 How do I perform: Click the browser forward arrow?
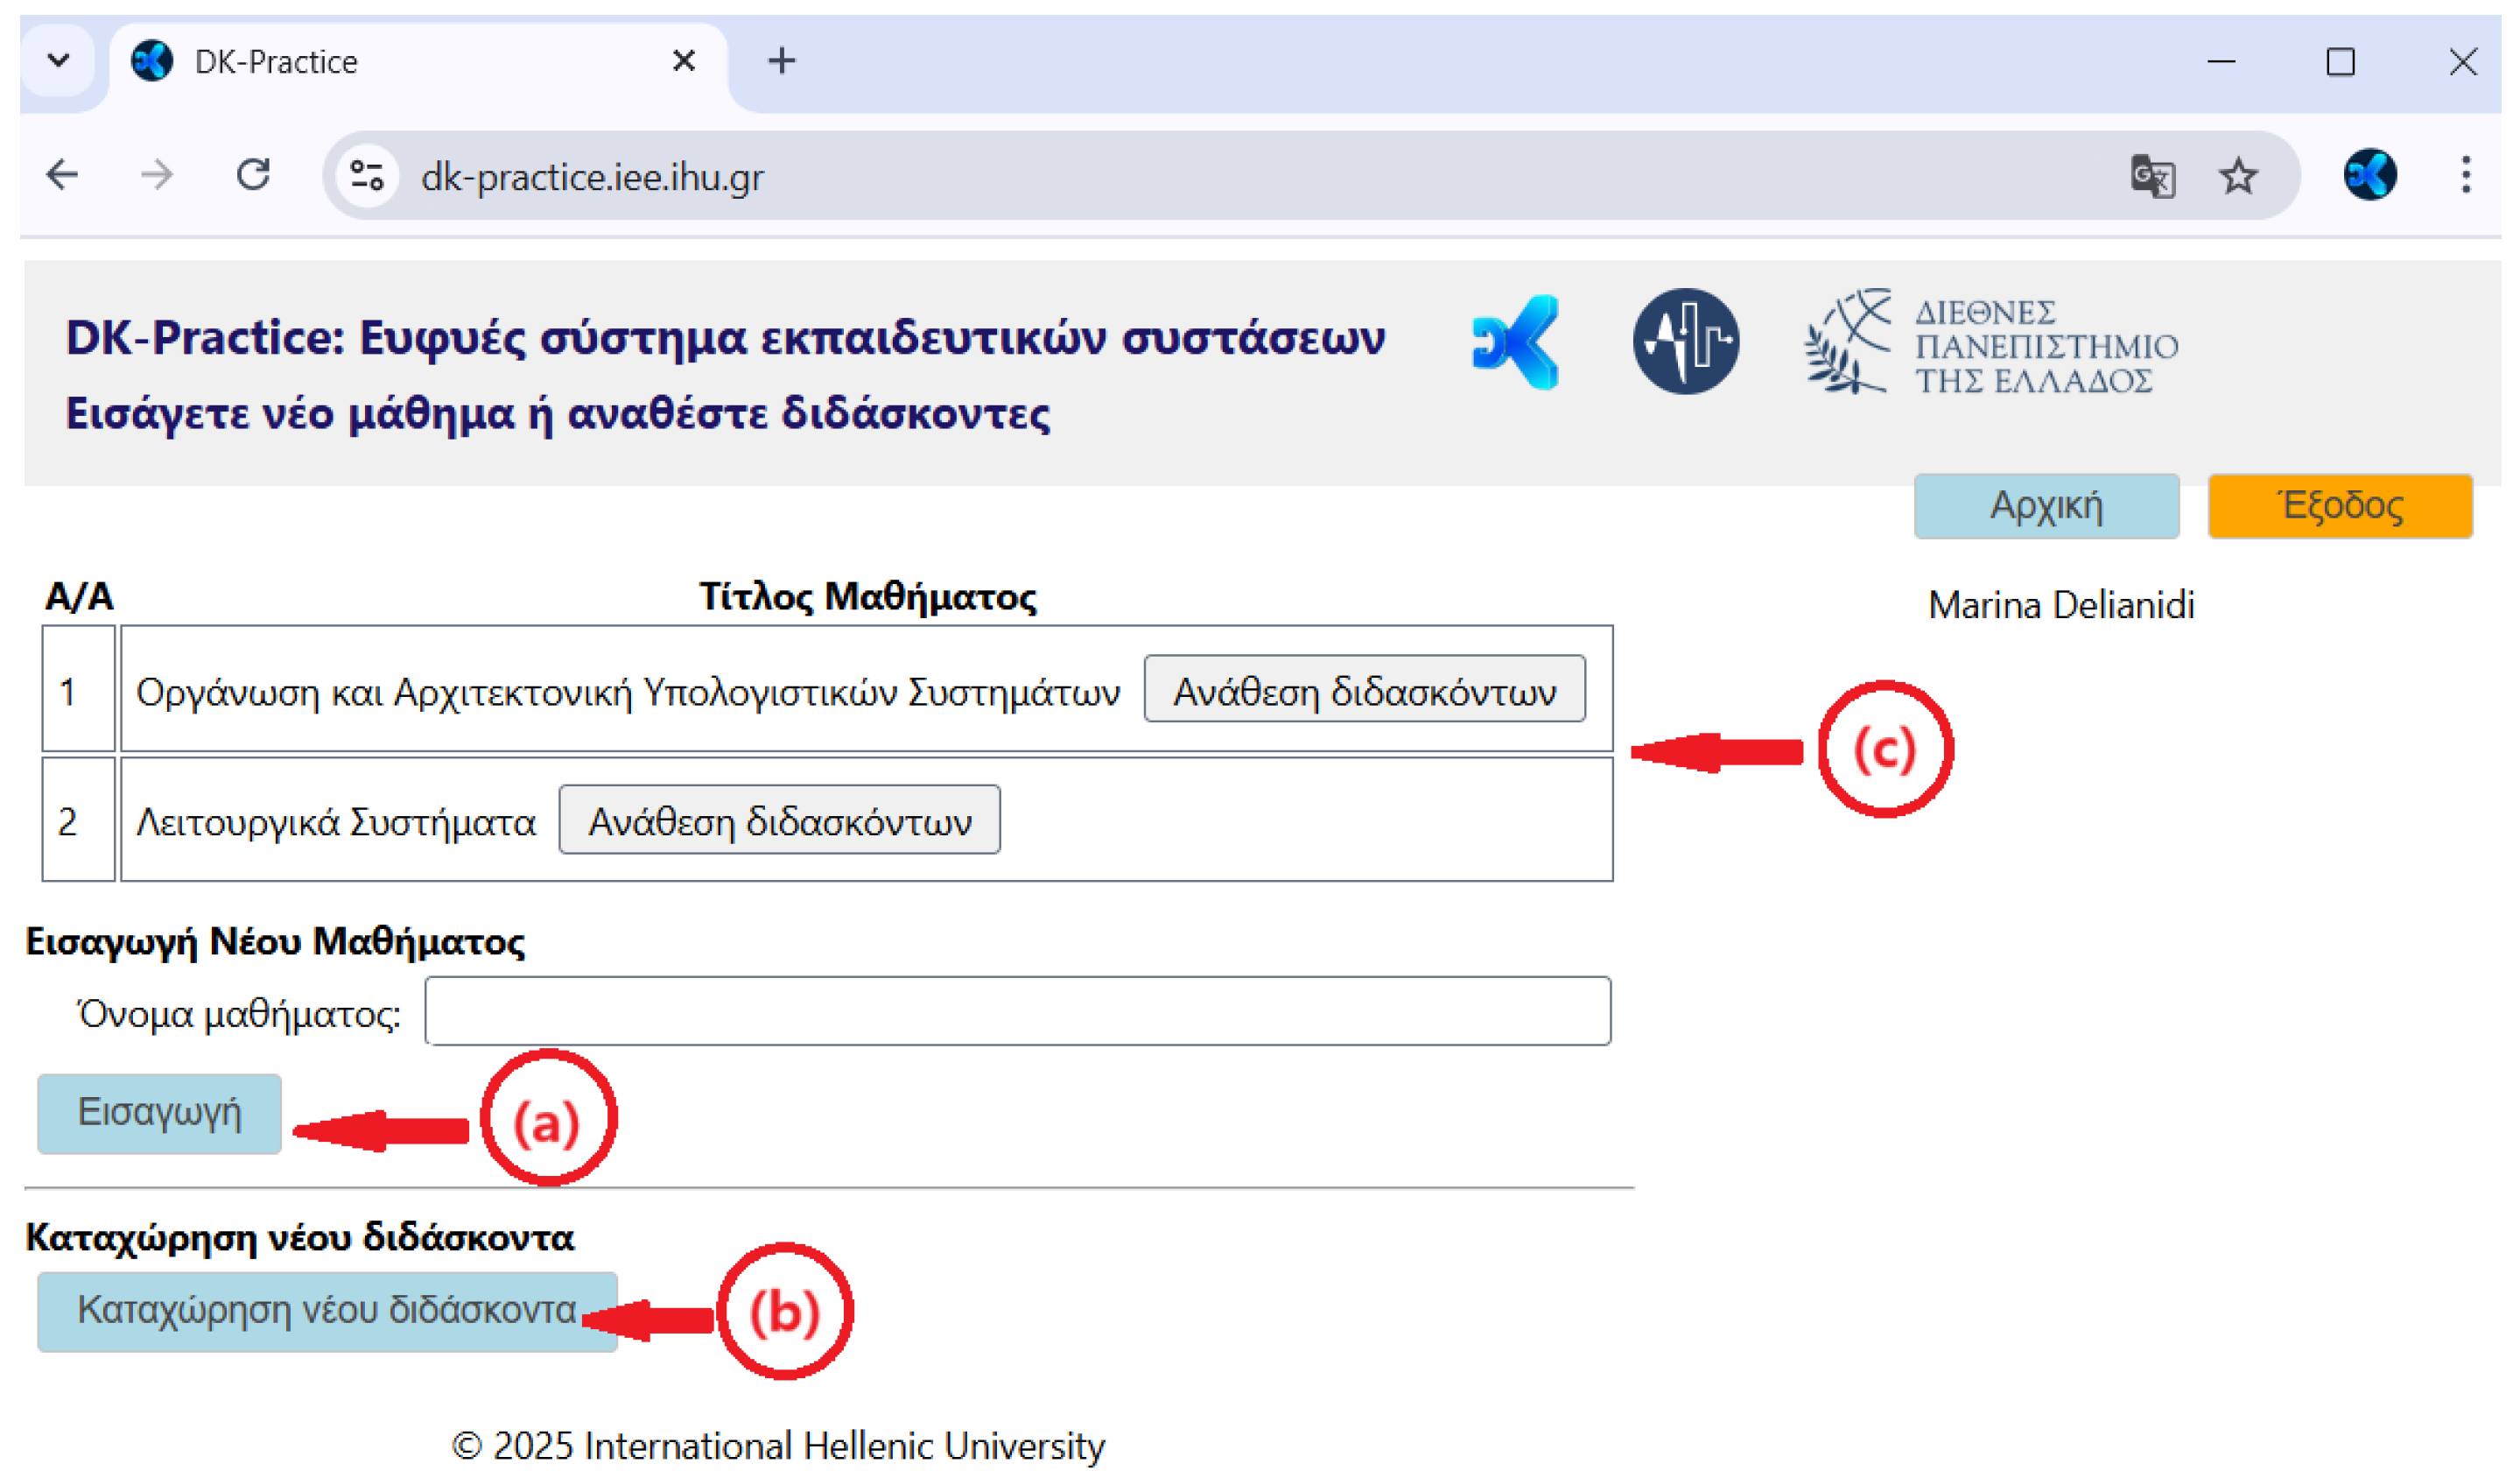point(157,176)
